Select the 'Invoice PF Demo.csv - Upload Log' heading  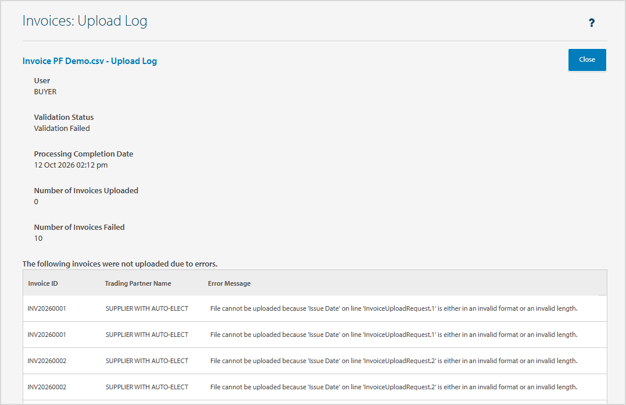click(90, 61)
